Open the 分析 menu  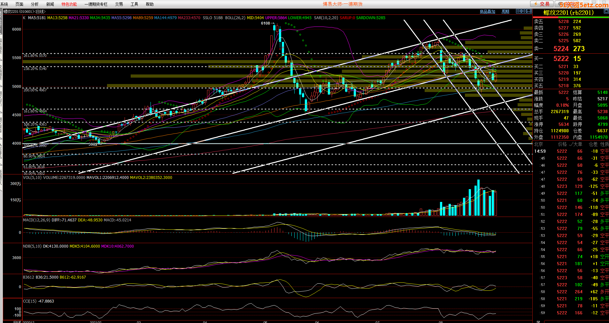(35, 4)
